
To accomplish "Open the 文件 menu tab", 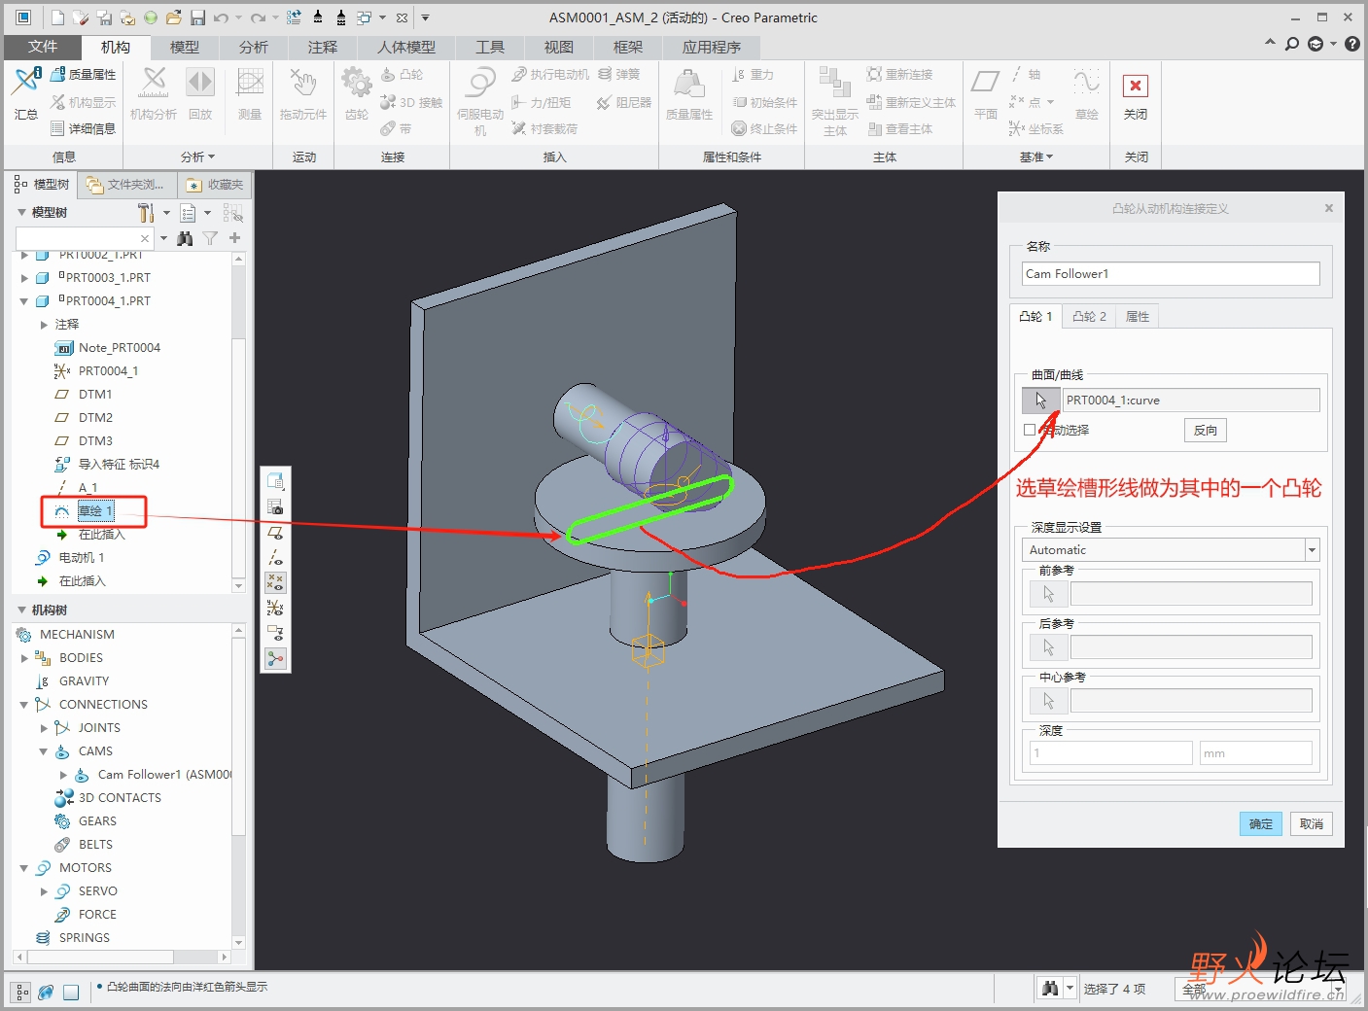I will coord(43,47).
